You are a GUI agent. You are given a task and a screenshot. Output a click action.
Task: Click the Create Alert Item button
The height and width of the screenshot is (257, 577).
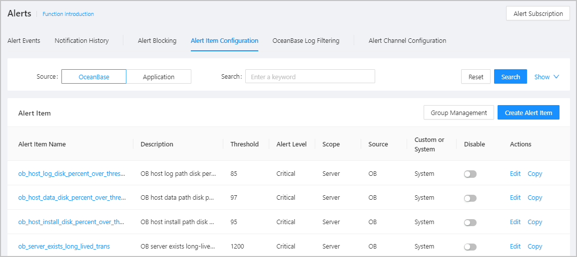528,113
